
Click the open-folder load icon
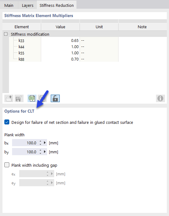[9, 98]
